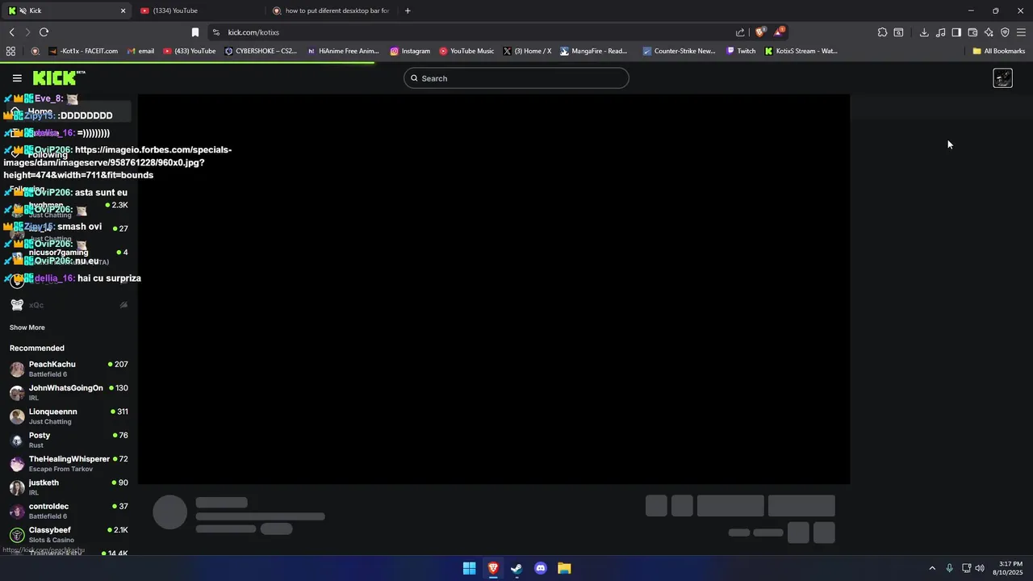Open the Leo AI sparkle icon
1033x581 pixels.
tap(989, 32)
